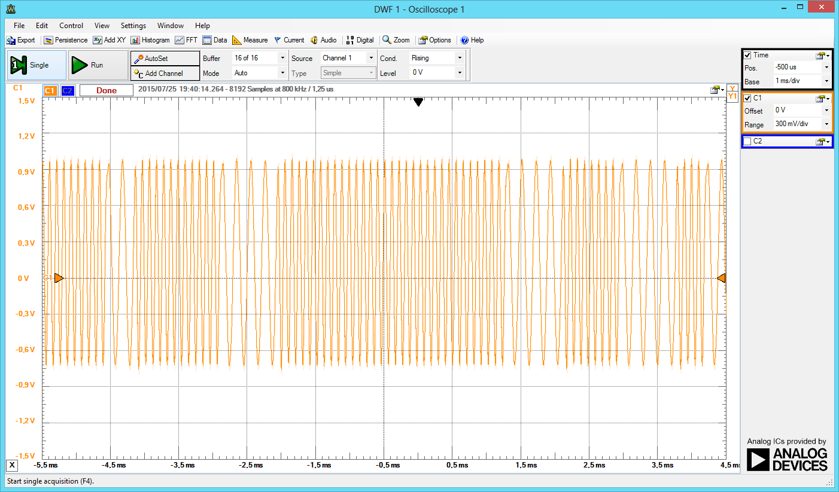
Task: Open the Digital view
Action: point(360,40)
